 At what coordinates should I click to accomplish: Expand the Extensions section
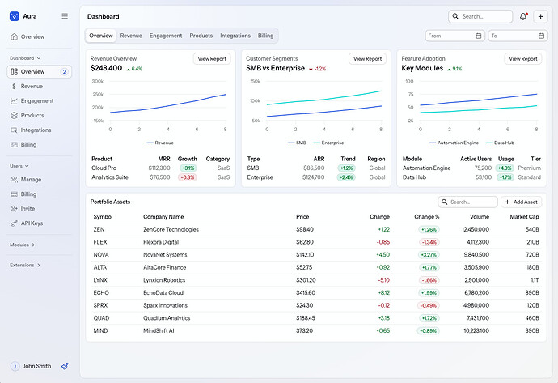(x=25, y=265)
